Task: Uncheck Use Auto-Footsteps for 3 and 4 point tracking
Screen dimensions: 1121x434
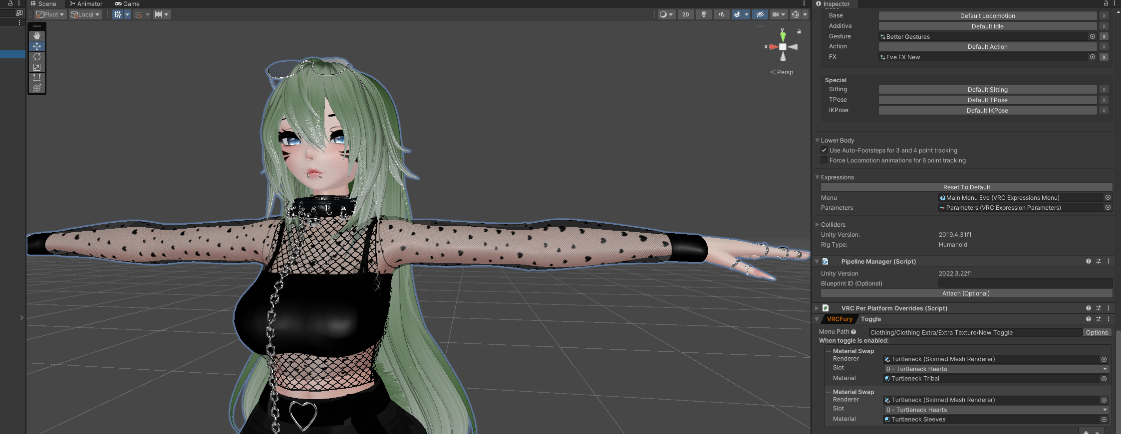Action: coord(824,150)
